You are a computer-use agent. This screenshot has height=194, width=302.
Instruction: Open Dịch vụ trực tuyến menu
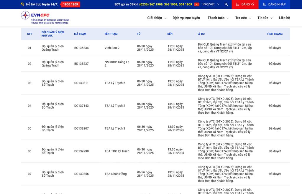pyautogui.click(x=186, y=18)
